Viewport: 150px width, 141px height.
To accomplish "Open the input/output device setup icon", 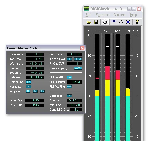I will tap(121, 22).
